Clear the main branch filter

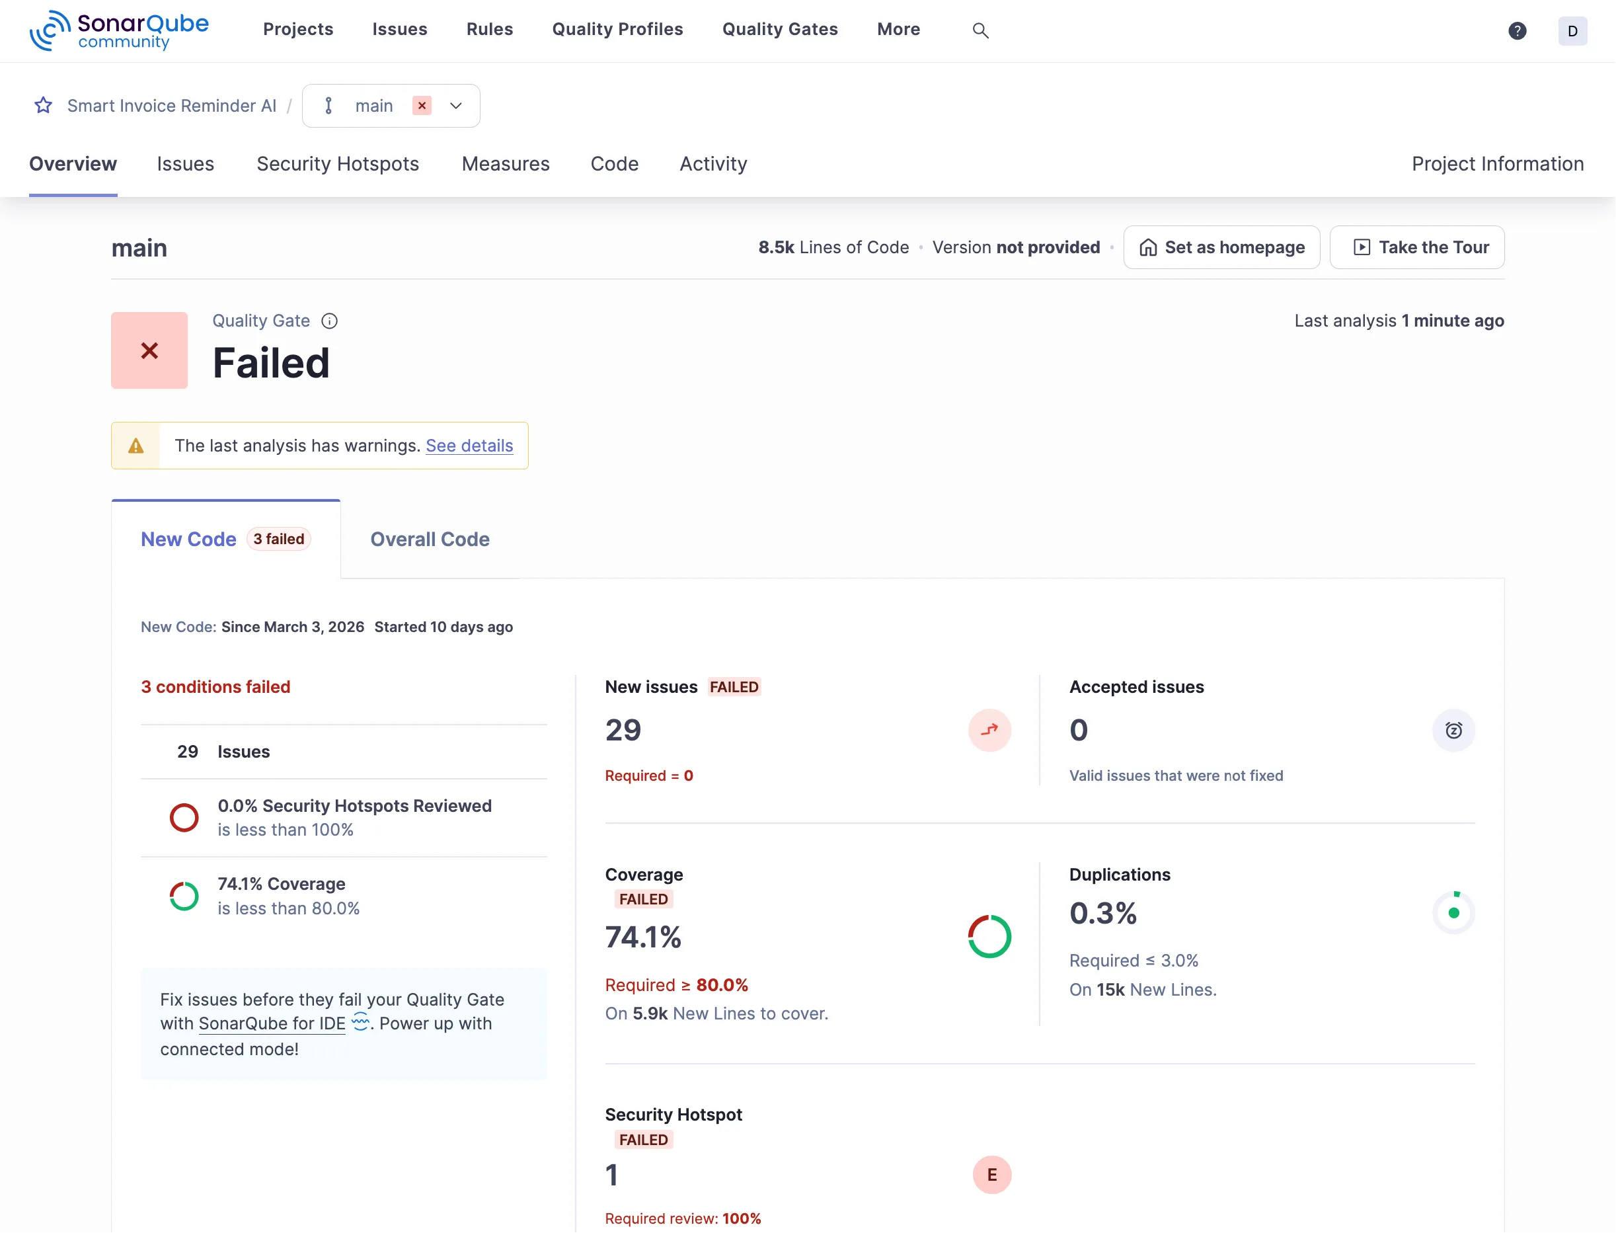tap(422, 105)
